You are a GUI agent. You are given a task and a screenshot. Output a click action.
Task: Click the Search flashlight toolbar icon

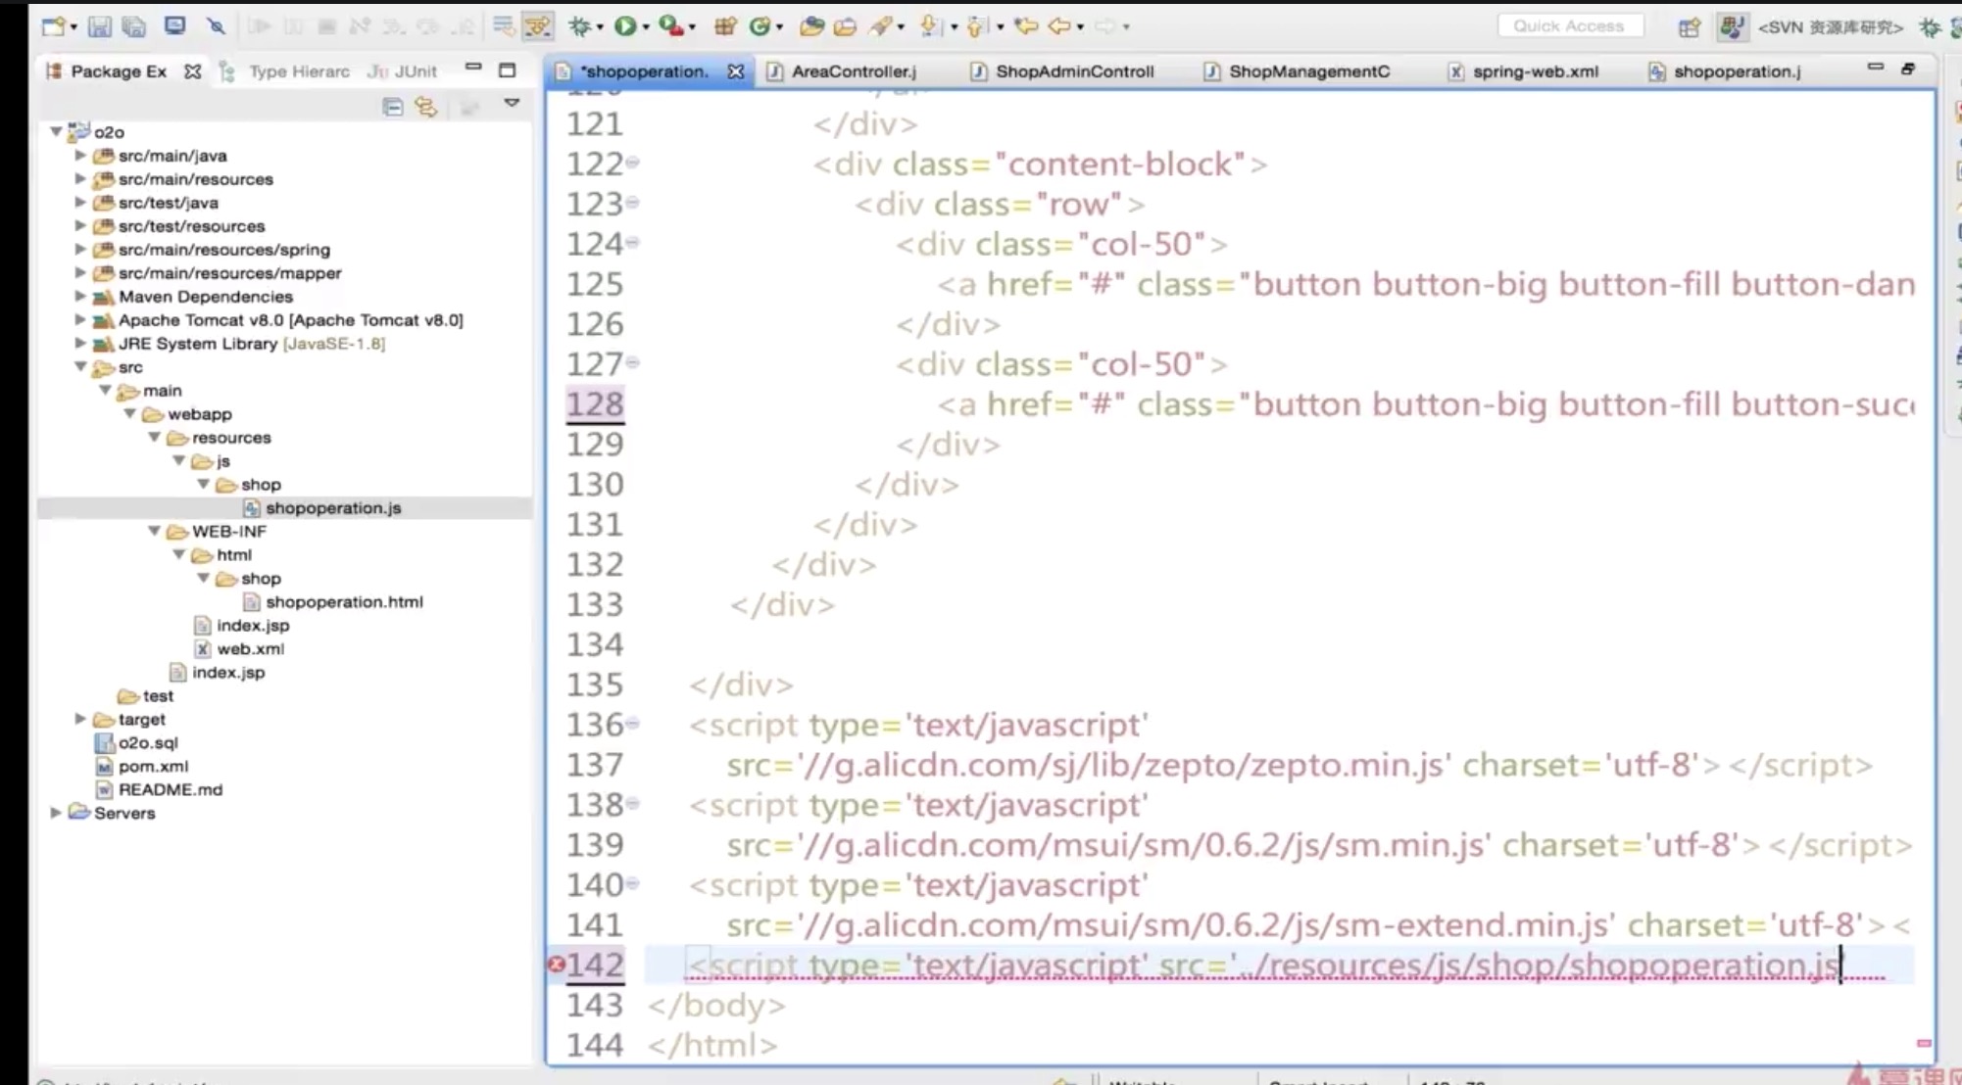coord(881,26)
